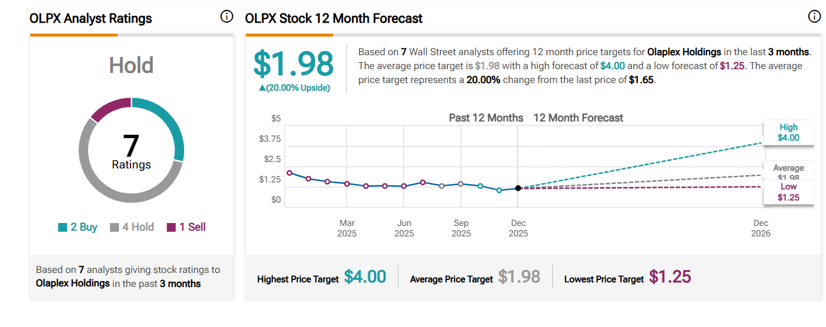Click the chart data point above Sep 2025
This screenshot has width=826, height=327.
pyautogui.click(x=461, y=184)
